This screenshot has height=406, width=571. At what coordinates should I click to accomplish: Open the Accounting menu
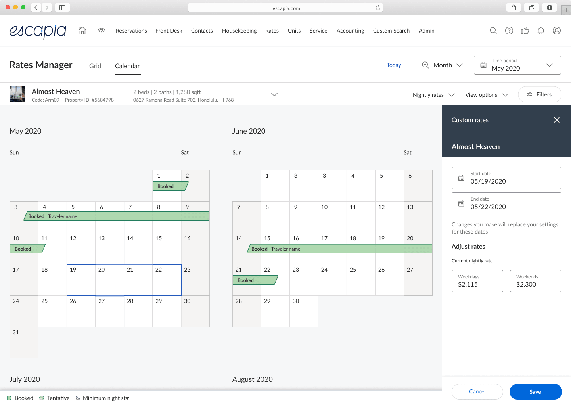[x=351, y=31]
